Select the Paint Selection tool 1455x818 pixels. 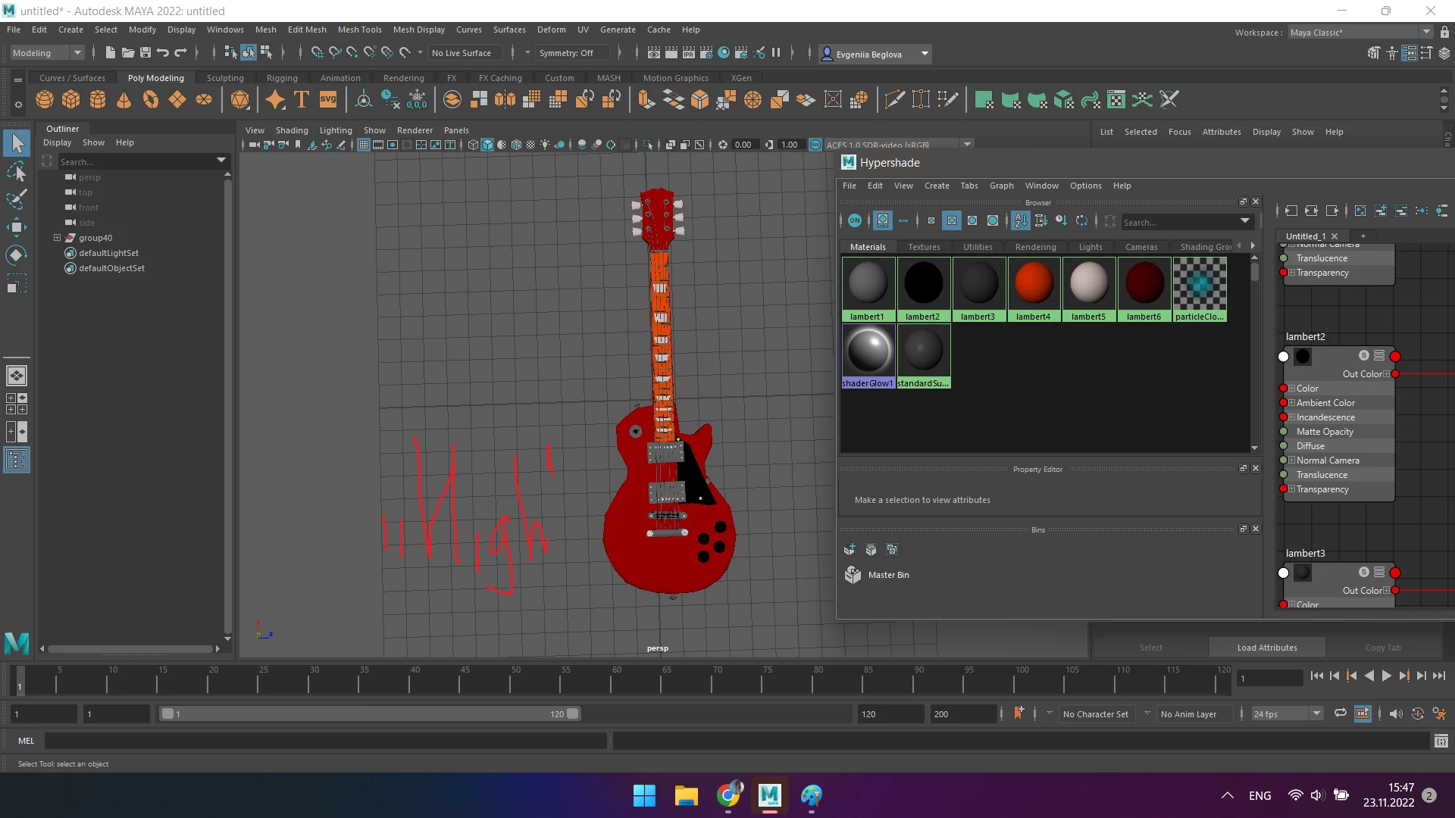click(17, 199)
